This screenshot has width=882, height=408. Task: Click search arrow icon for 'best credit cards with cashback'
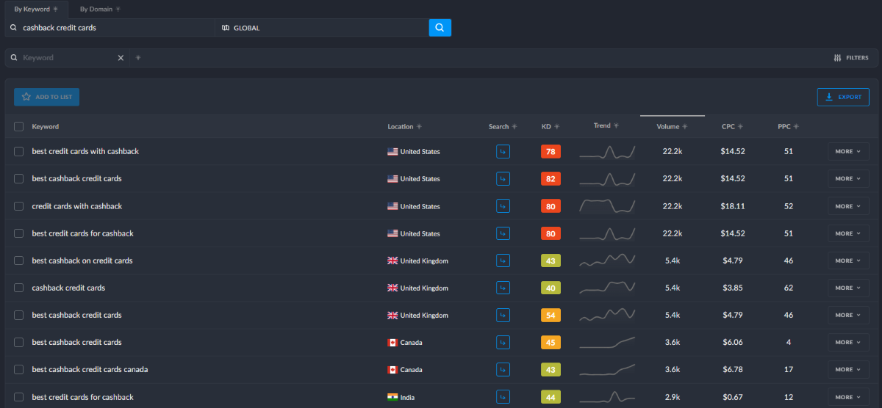point(503,152)
